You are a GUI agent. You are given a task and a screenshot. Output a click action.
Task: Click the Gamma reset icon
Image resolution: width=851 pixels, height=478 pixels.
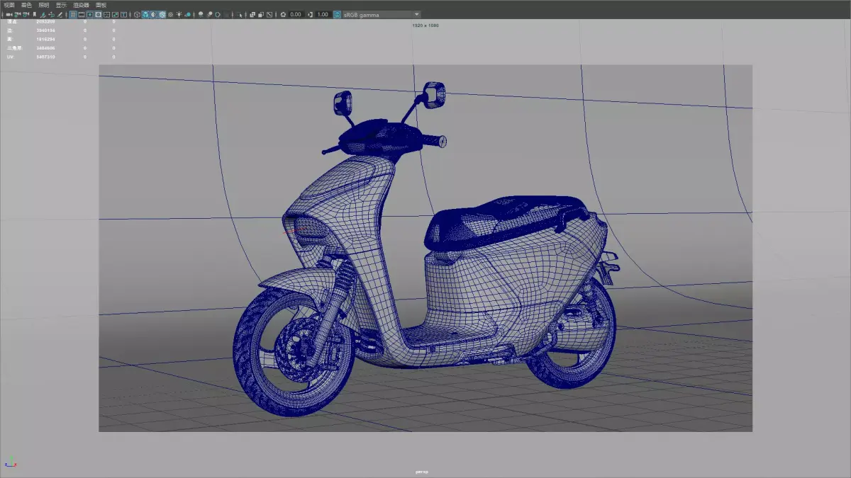pos(310,14)
